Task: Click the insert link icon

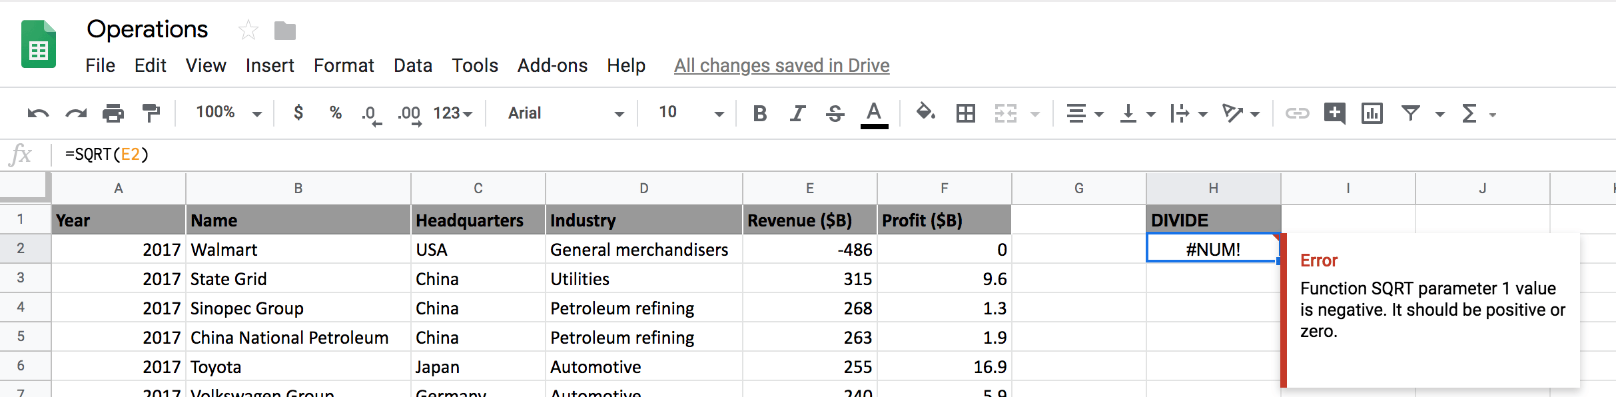Action: pos(1297,113)
